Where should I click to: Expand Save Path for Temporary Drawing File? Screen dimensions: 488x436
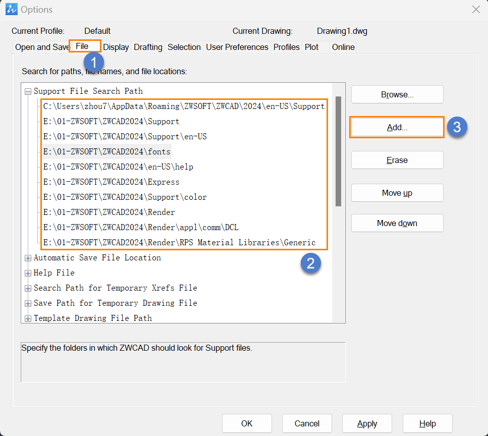(x=28, y=303)
